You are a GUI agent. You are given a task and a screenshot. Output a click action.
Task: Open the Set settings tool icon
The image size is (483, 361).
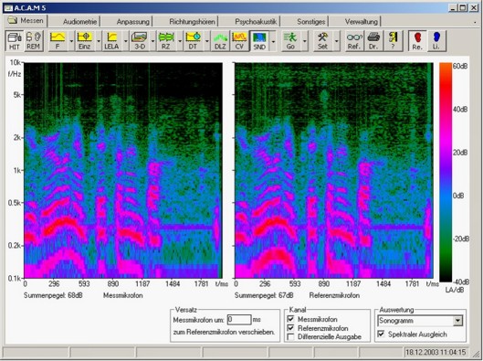322,41
